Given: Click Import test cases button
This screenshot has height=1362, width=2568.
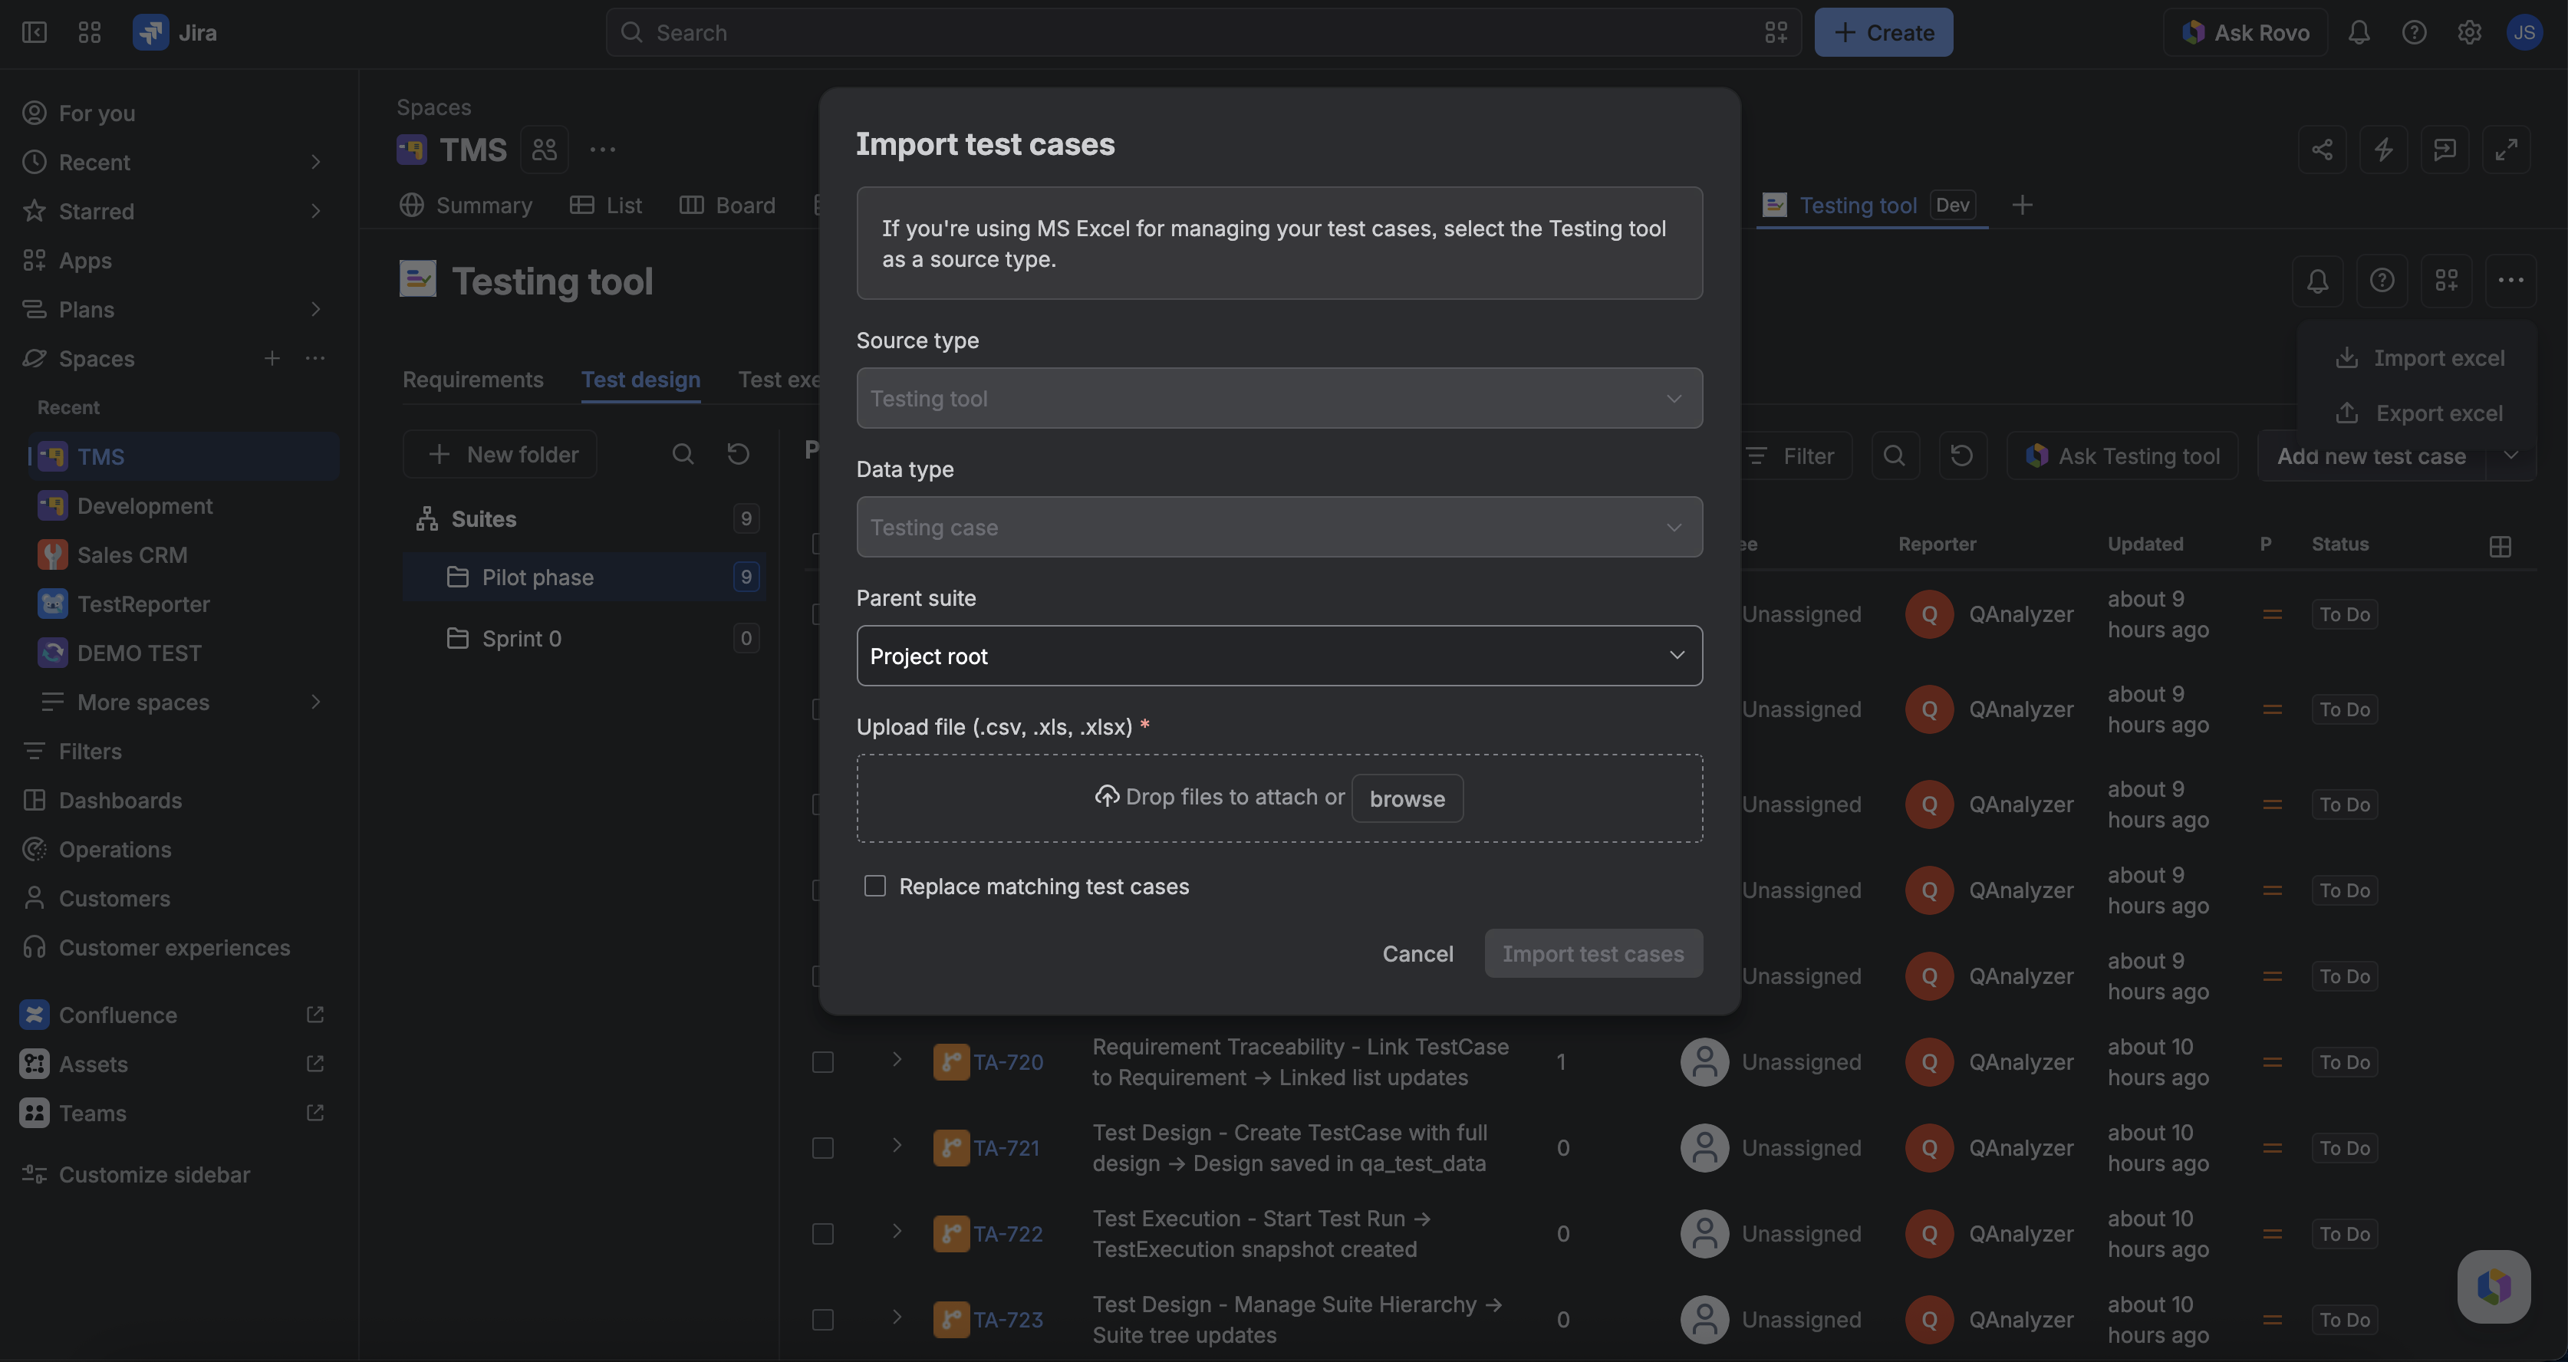Looking at the screenshot, I should coord(1593,953).
